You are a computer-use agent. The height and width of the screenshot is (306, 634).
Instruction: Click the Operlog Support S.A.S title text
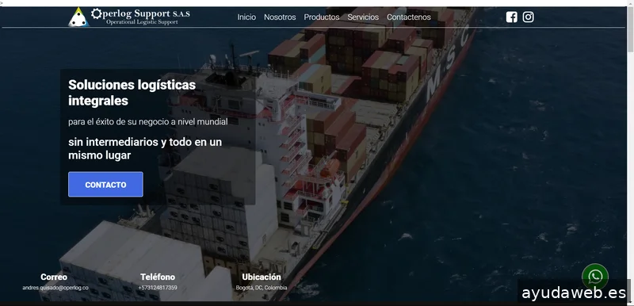pyautogui.click(x=140, y=13)
